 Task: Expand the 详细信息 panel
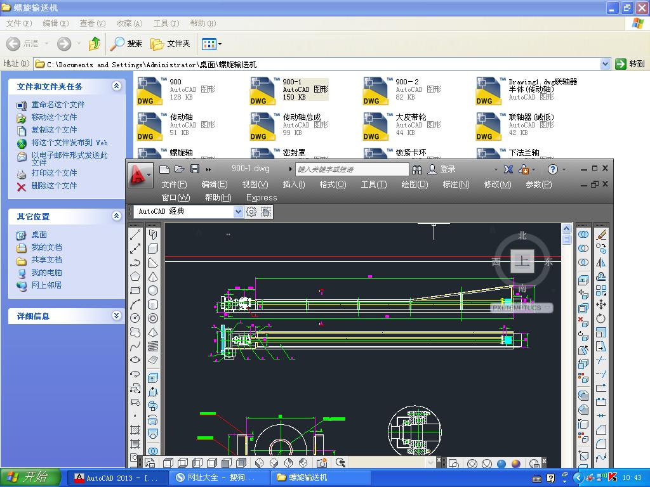click(116, 316)
